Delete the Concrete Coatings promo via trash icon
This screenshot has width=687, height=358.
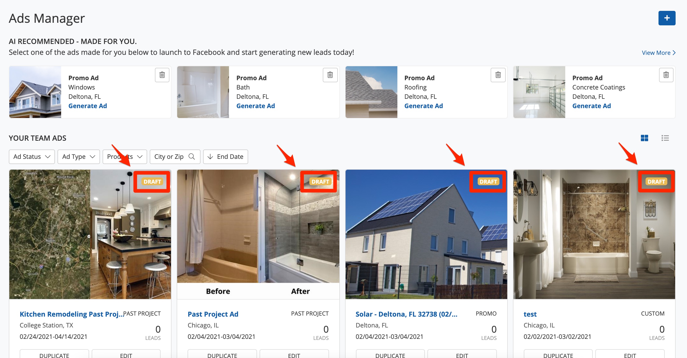point(666,75)
